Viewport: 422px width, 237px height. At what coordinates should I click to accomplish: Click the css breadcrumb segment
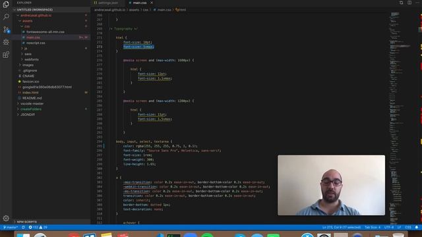[x=145, y=10]
